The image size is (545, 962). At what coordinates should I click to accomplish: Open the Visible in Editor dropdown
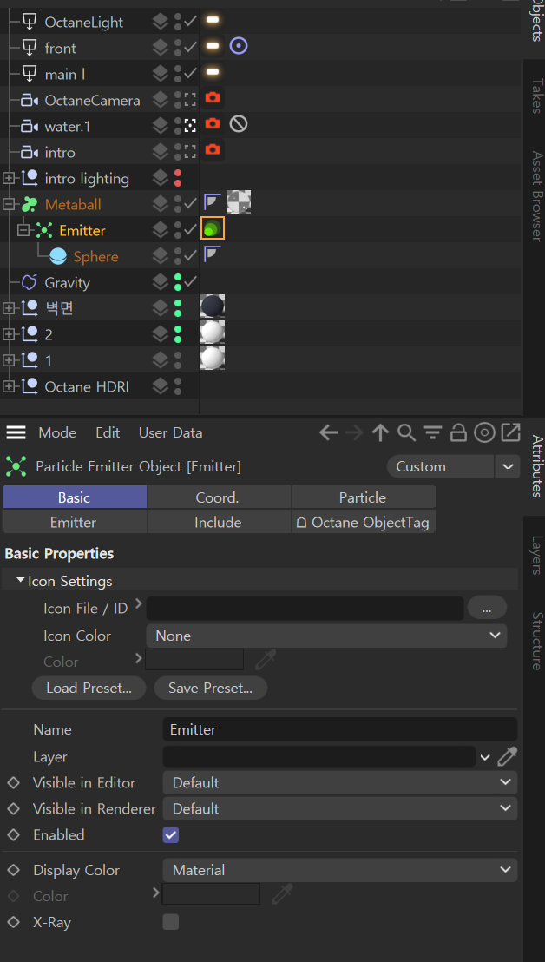coord(339,782)
